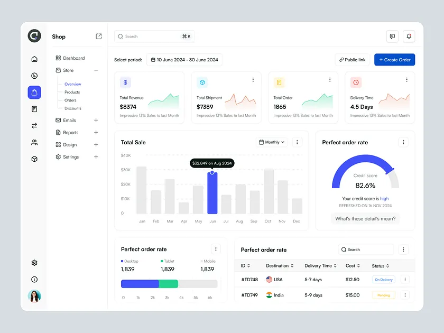Collapse the Store section in sidebar

pos(96,70)
